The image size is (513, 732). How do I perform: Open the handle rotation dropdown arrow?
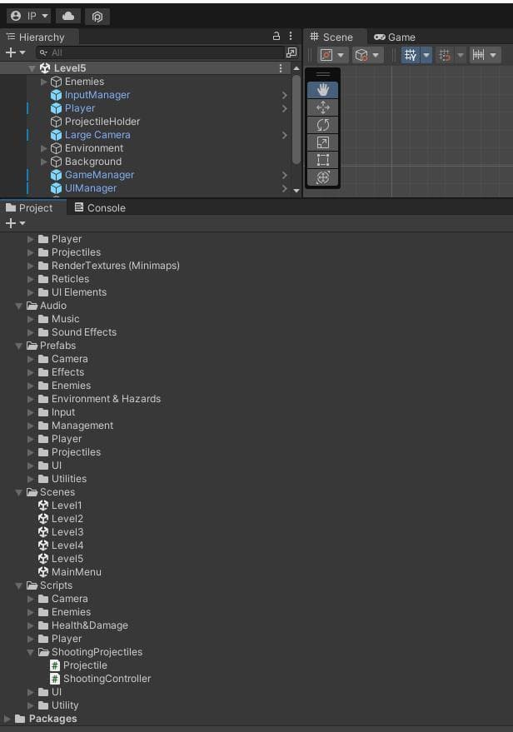[376, 55]
